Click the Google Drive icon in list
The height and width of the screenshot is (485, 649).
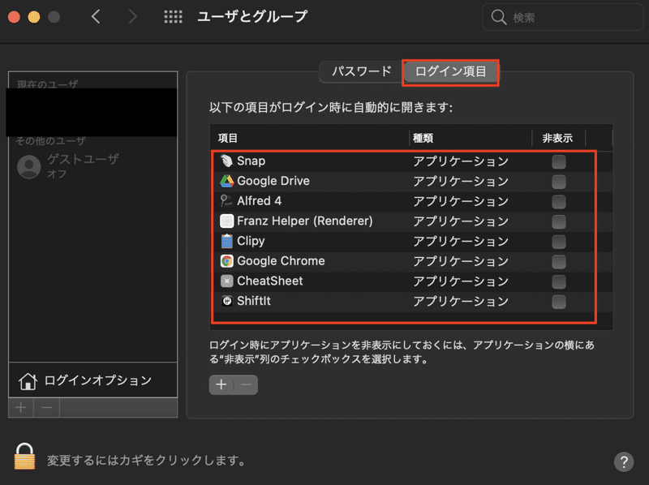tap(227, 181)
